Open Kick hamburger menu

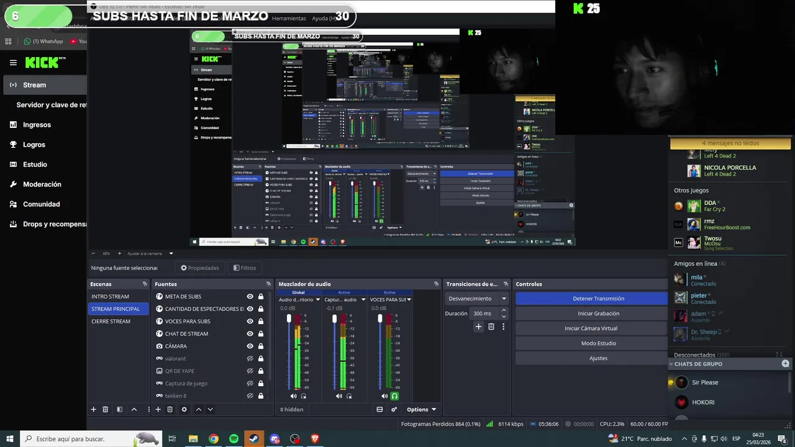[13, 63]
